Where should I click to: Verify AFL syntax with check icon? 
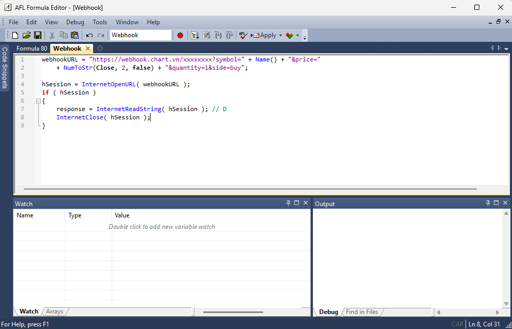tap(243, 35)
